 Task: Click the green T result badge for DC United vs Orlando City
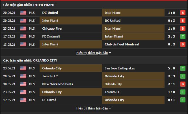tap(183, 100)
